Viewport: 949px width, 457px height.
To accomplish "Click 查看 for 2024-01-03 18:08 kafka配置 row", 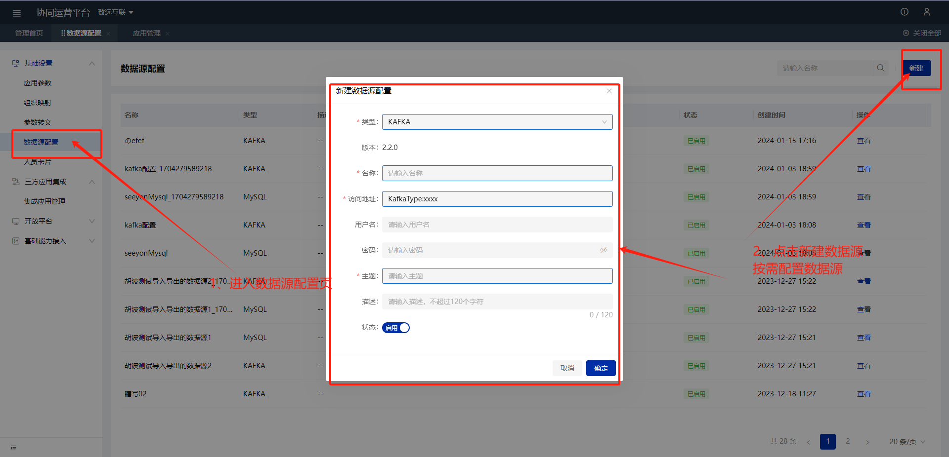I will tap(864, 225).
